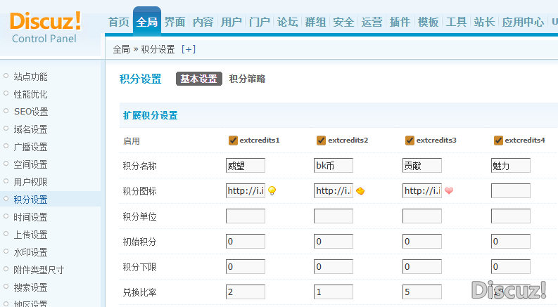
Task: Click the coin icon beside bk币 icon field
Action: 360,191
